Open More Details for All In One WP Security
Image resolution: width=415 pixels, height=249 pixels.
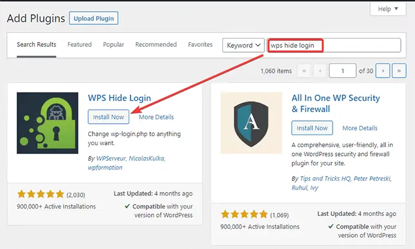click(x=360, y=128)
